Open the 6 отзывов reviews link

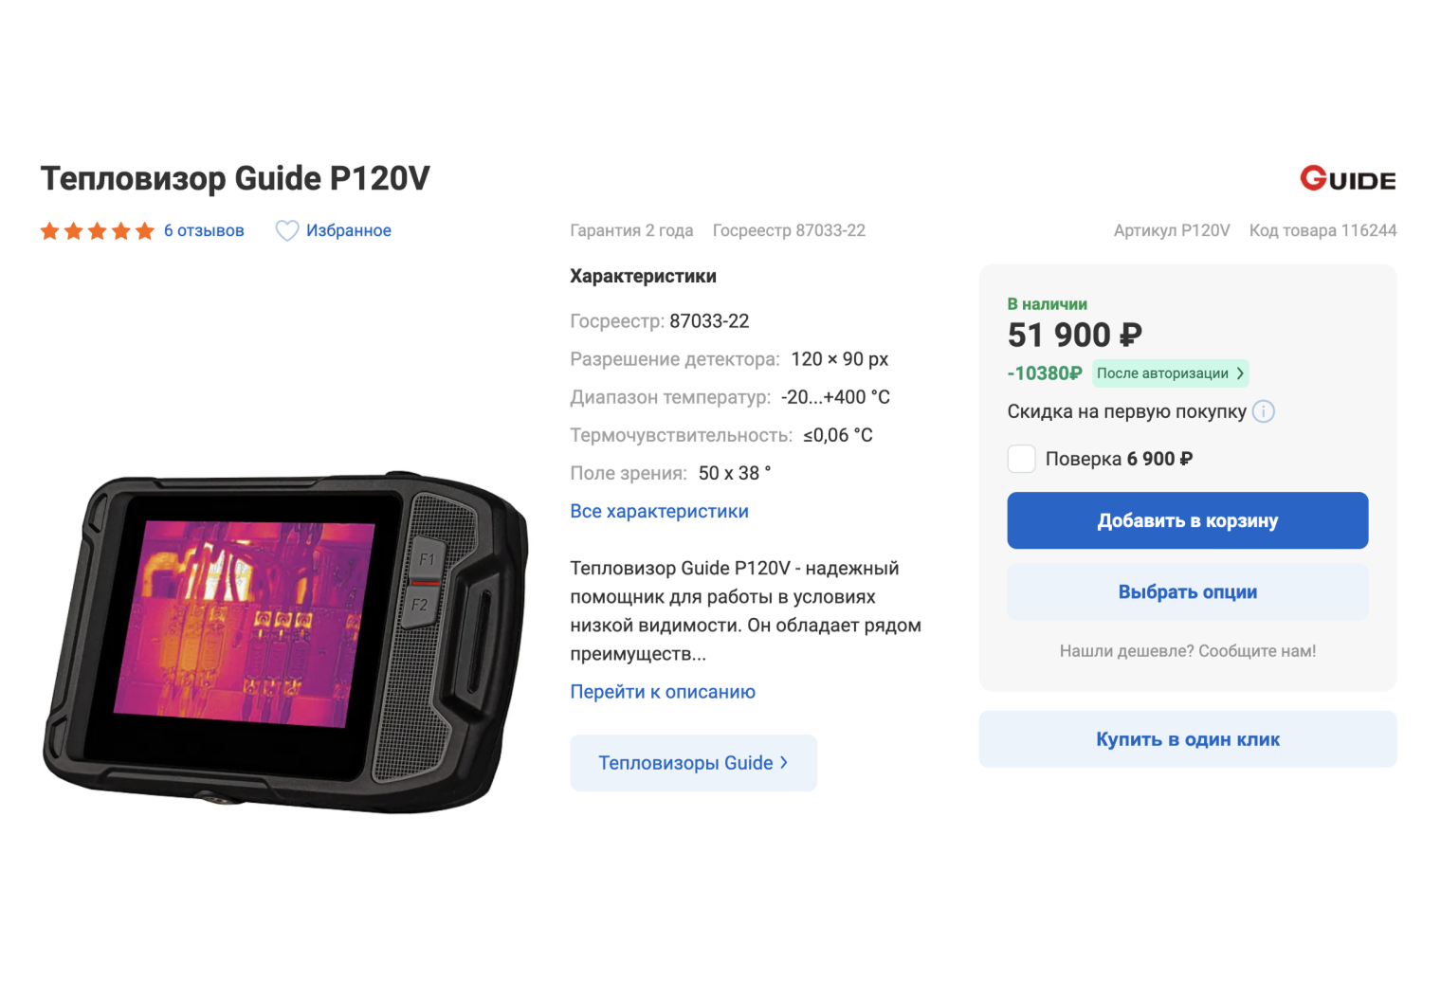coord(204,230)
